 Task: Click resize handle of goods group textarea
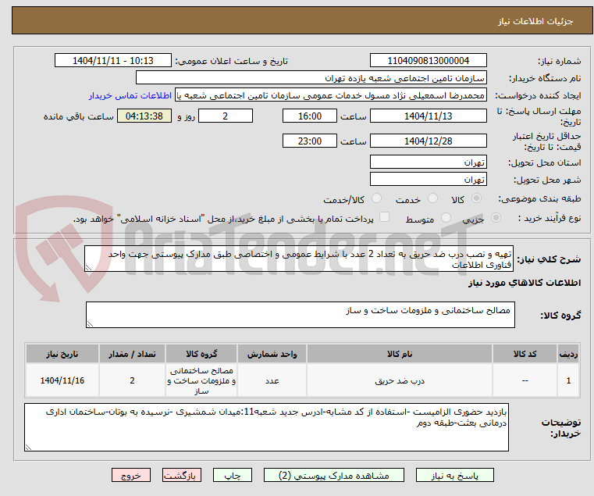pos(90,324)
